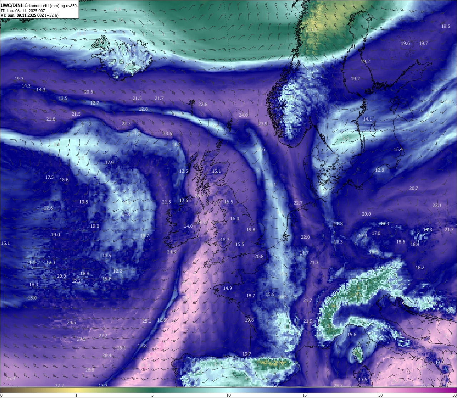Screen dimensions: 457x398
Task: Click the 25.7 value on the map
Action: pos(338,386)
